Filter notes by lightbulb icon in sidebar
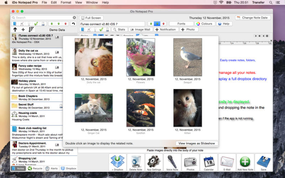285x178 pixels. tap(29, 23)
